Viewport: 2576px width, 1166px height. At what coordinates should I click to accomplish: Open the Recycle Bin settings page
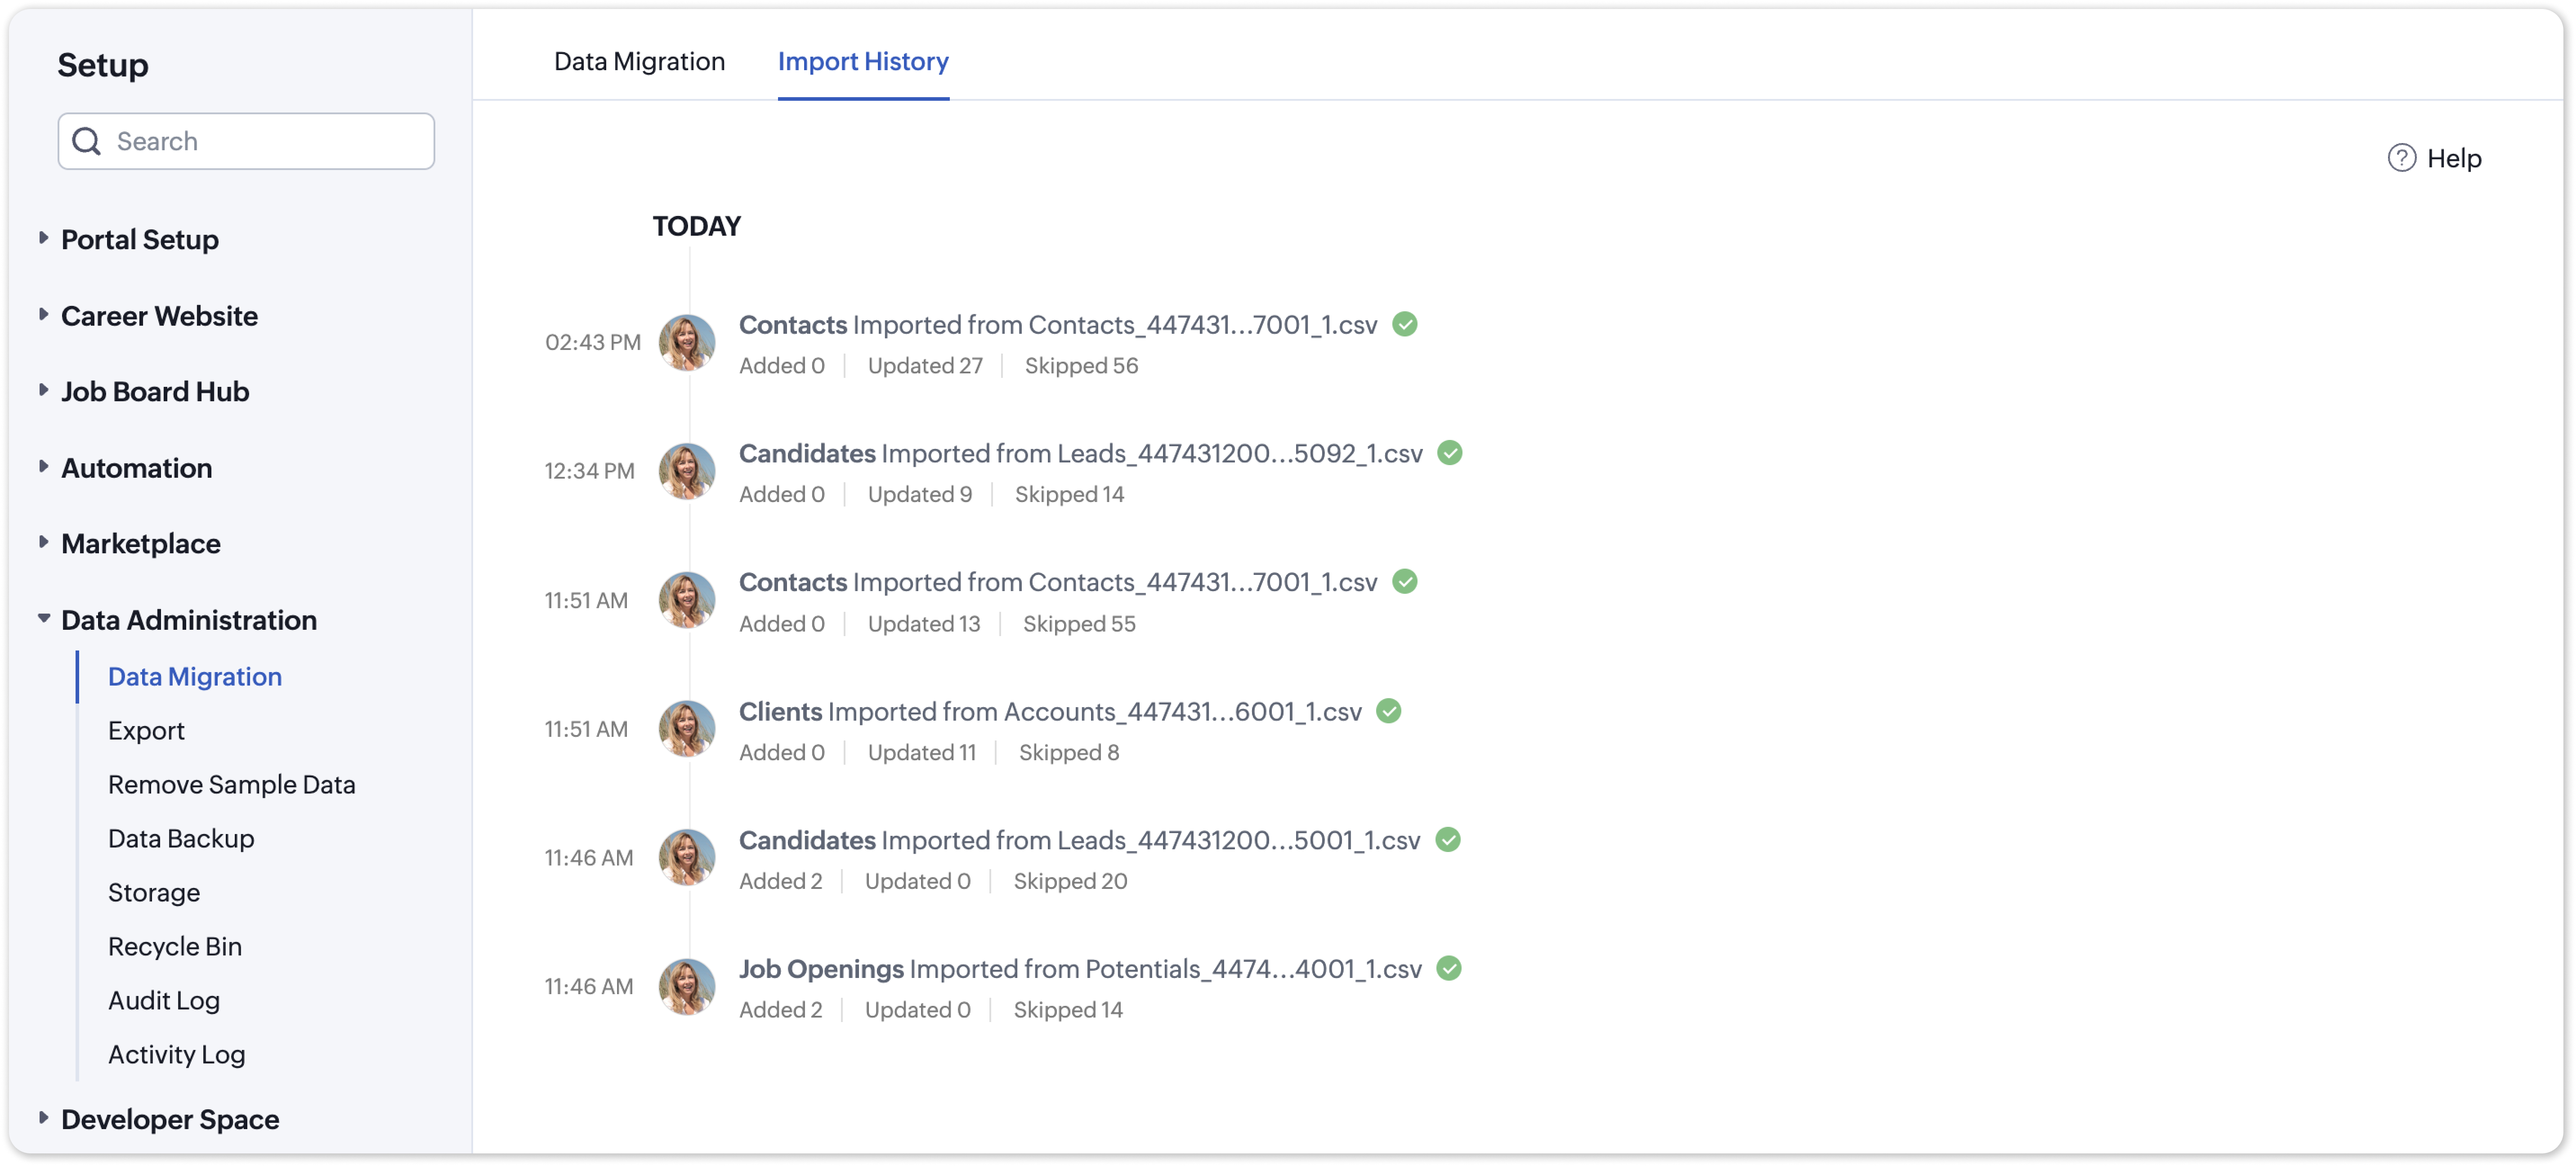coord(175,946)
